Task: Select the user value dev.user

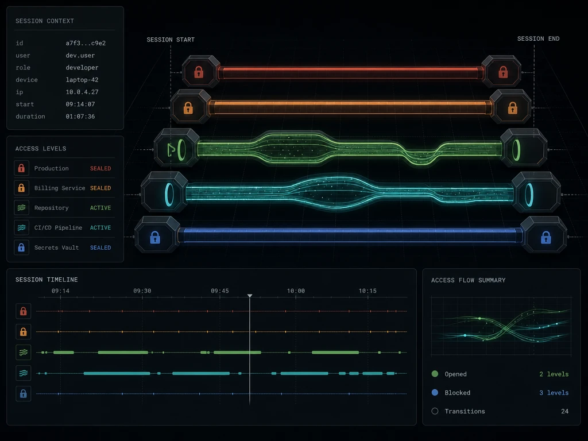Action: coord(80,56)
